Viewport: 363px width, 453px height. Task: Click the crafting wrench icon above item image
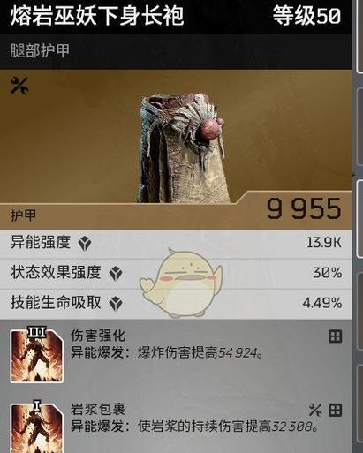coord(19,86)
